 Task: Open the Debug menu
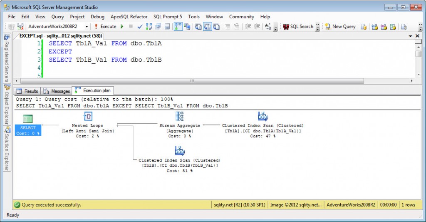point(97,17)
